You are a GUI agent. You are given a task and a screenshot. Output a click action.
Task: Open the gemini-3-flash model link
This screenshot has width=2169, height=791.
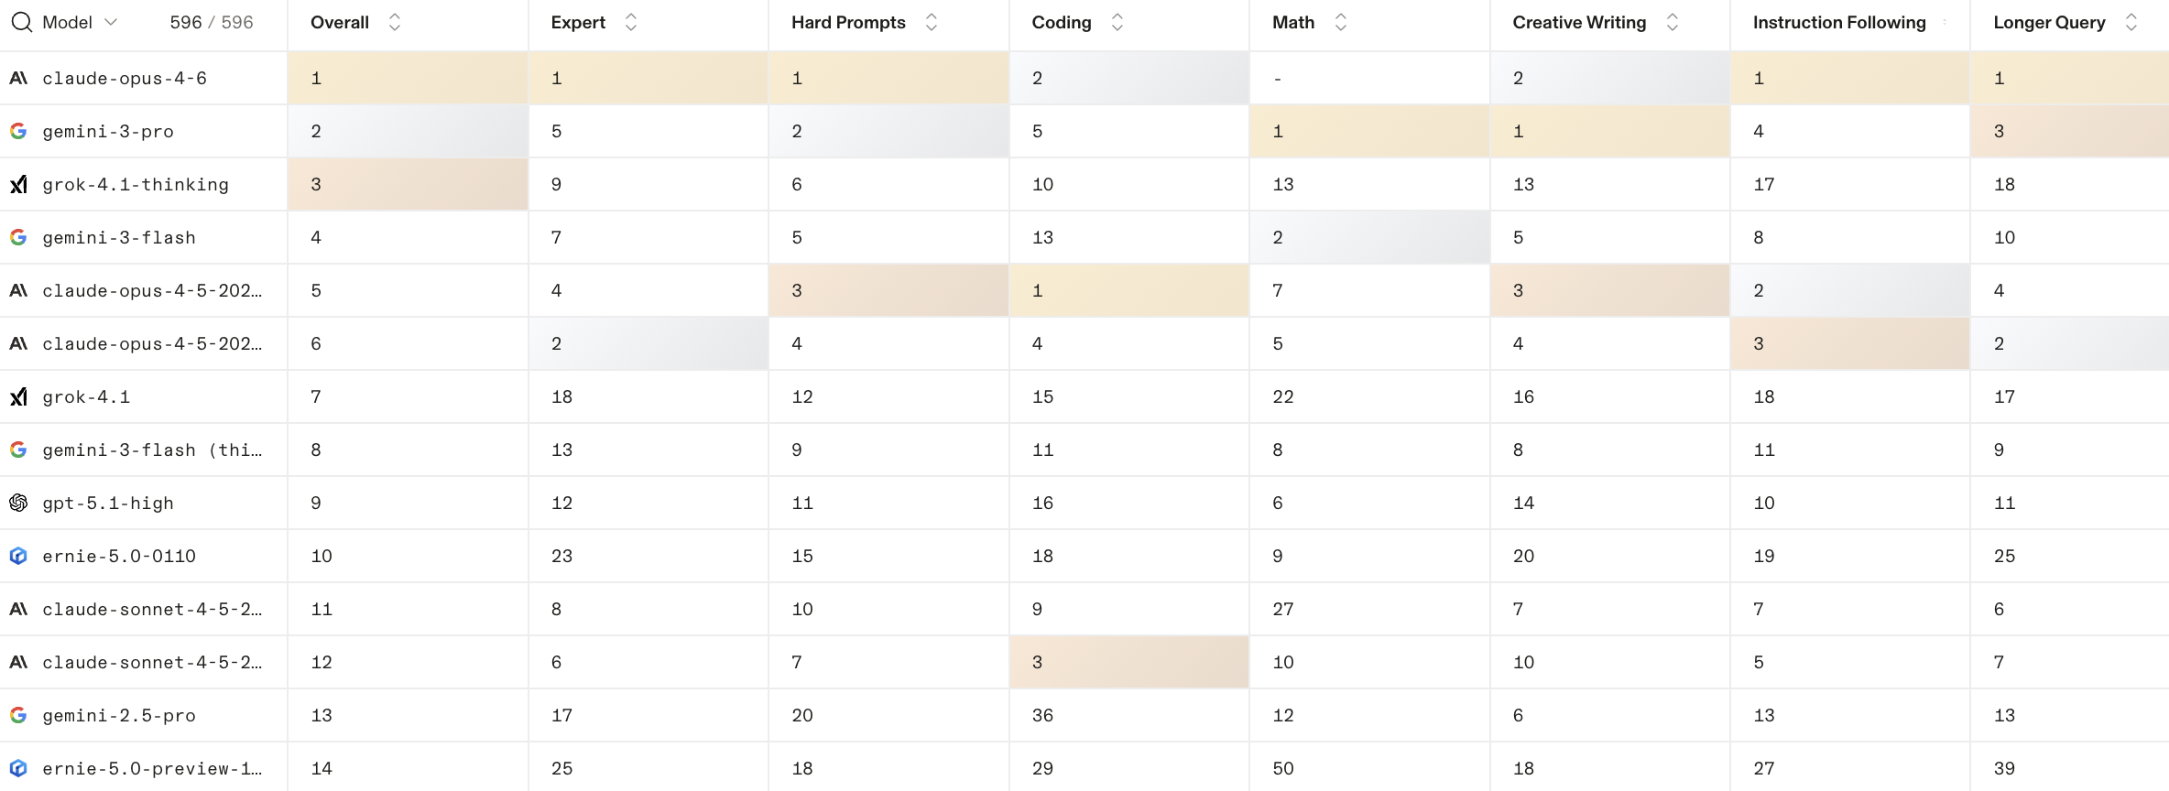(x=119, y=238)
